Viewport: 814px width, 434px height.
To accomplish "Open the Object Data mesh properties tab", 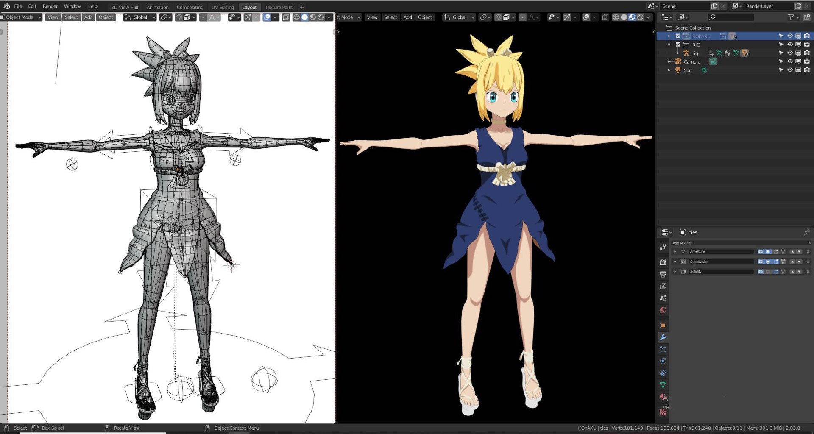I will (663, 385).
